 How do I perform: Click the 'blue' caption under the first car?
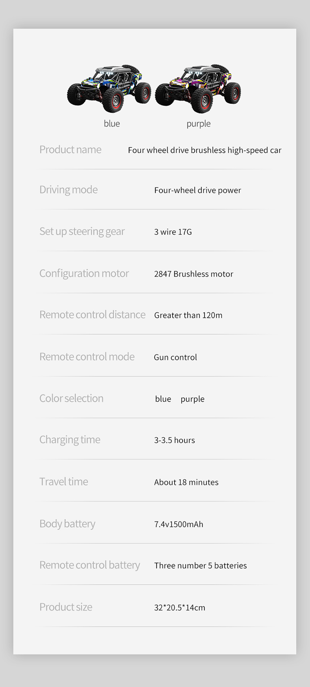point(112,124)
